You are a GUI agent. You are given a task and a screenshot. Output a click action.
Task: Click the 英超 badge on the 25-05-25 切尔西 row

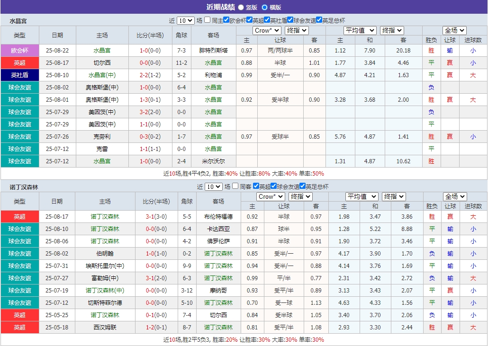pos(19,315)
